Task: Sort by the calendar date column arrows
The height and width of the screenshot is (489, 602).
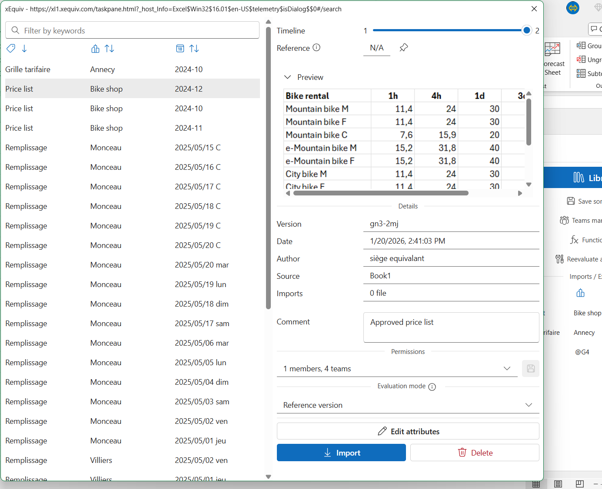Action: [194, 49]
